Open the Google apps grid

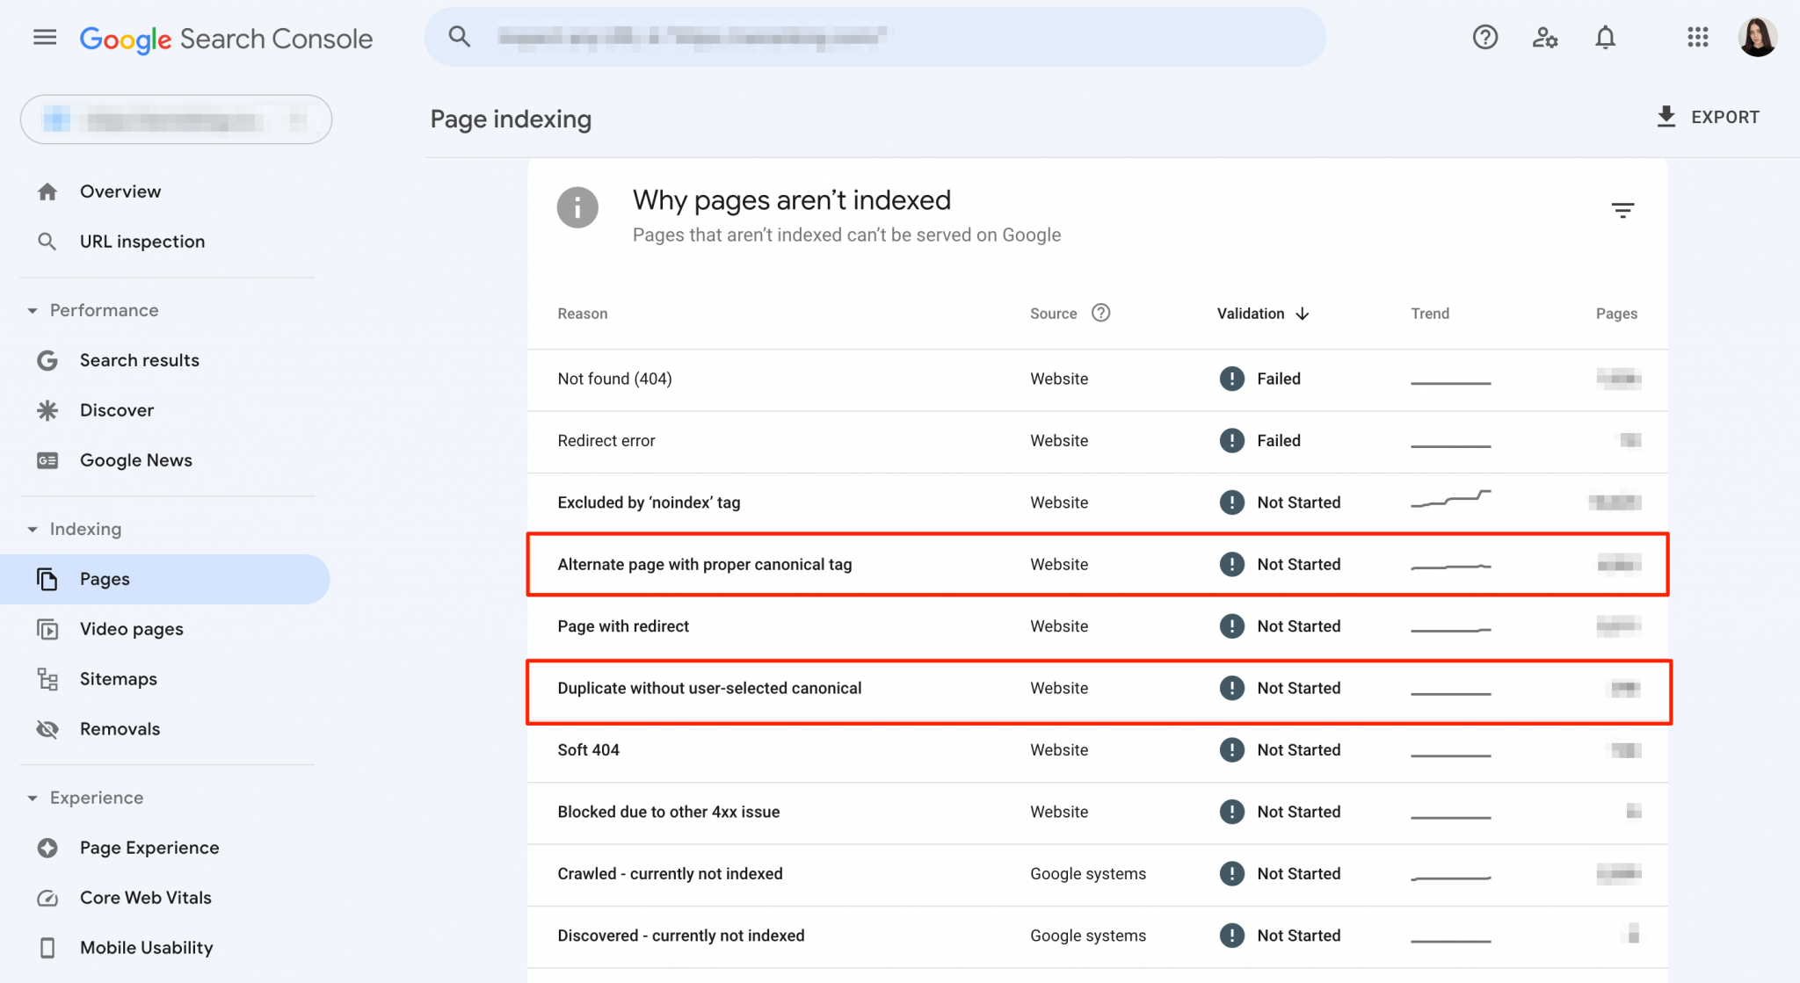click(1697, 37)
